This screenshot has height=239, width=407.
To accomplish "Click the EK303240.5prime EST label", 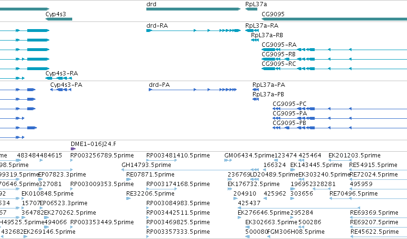I will [x=324, y=175].
